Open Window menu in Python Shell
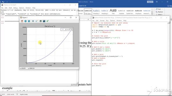The height and width of the screenshot is (96, 172). point(28,8)
